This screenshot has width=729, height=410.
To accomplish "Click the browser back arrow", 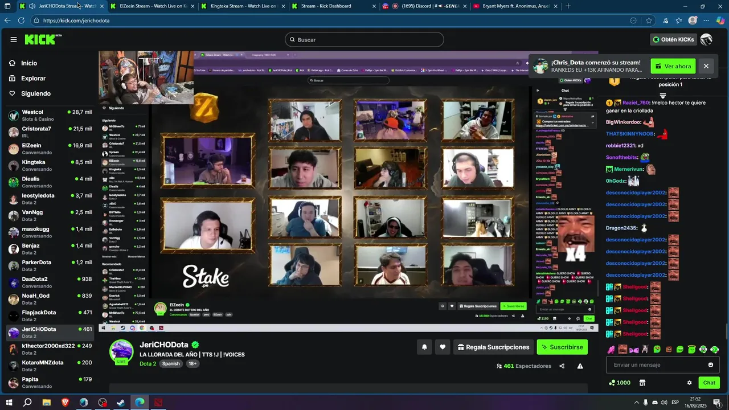I will pyautogui.click(x=7, y=20).
